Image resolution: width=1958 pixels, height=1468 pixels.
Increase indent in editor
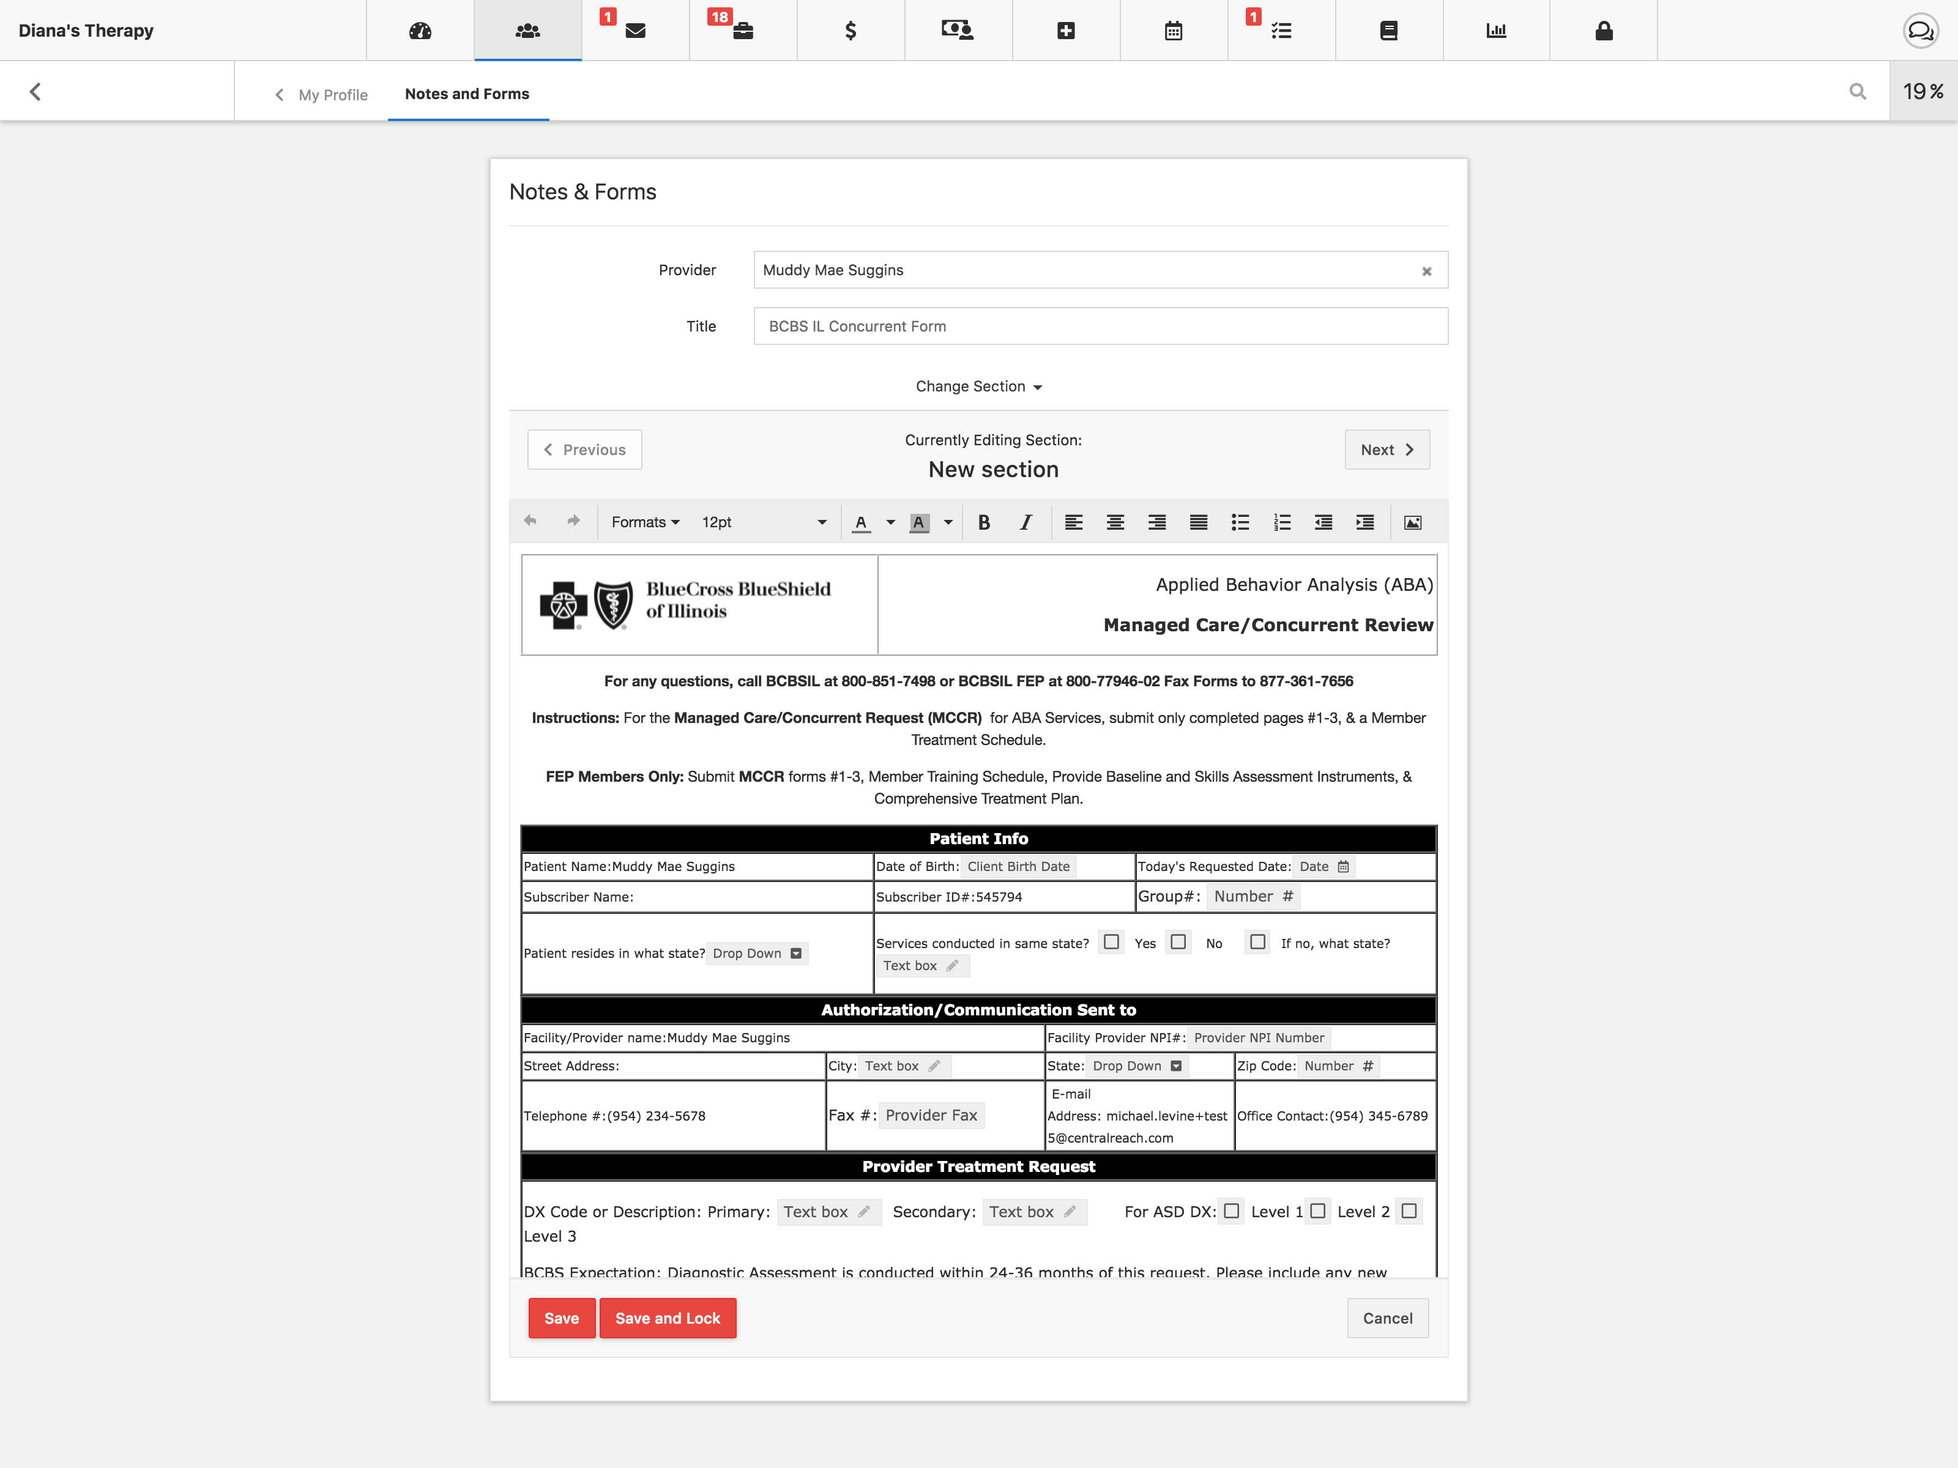(1365, 522)
